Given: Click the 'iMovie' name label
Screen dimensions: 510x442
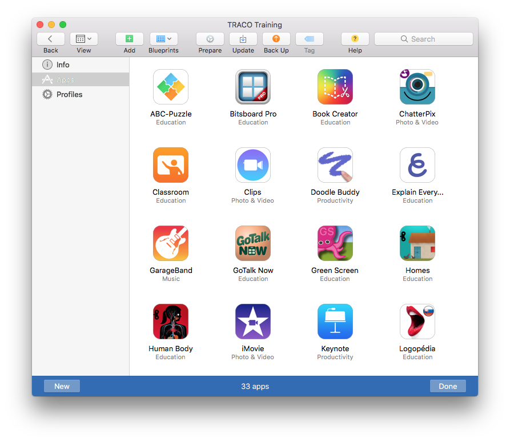Looking at the screenshot, I should 253,349.
